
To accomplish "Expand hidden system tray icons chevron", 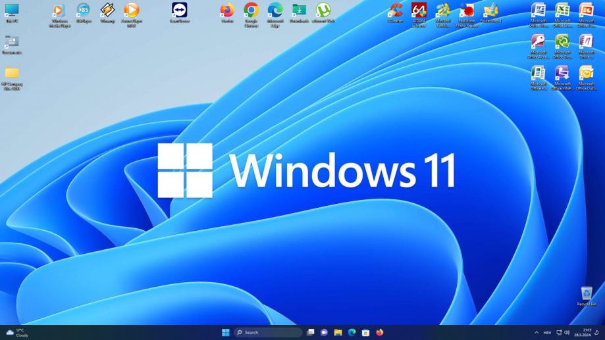I will 537,333.
